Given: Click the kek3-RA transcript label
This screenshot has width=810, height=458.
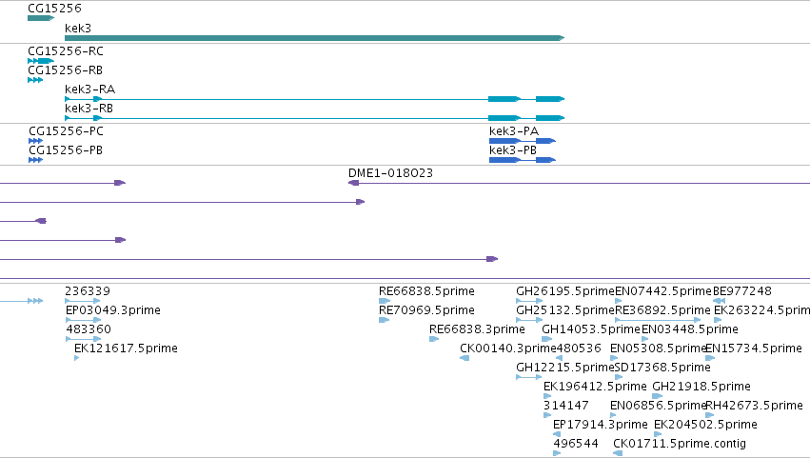Looking at the screenshot, I should pyautogui.click(x=89, y=90).
